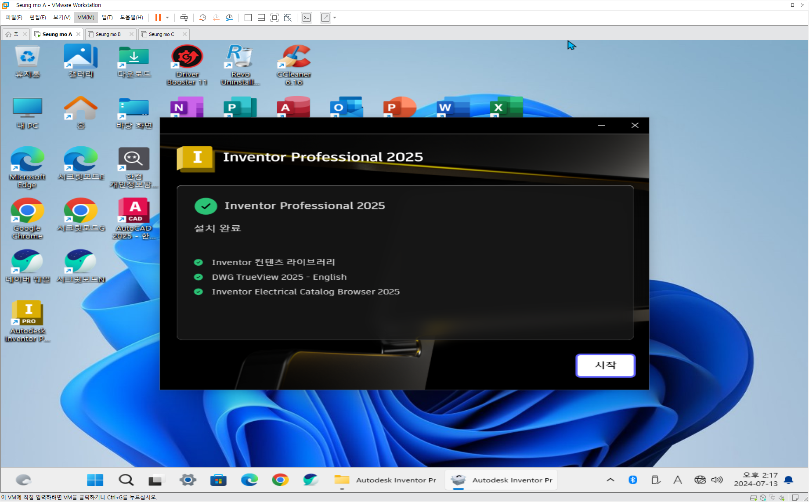The width and height of the screenshot is (809, 502).
Task: Open the 휴지통 recycle bin desktop icon
Action: click(x=28, y=62)
